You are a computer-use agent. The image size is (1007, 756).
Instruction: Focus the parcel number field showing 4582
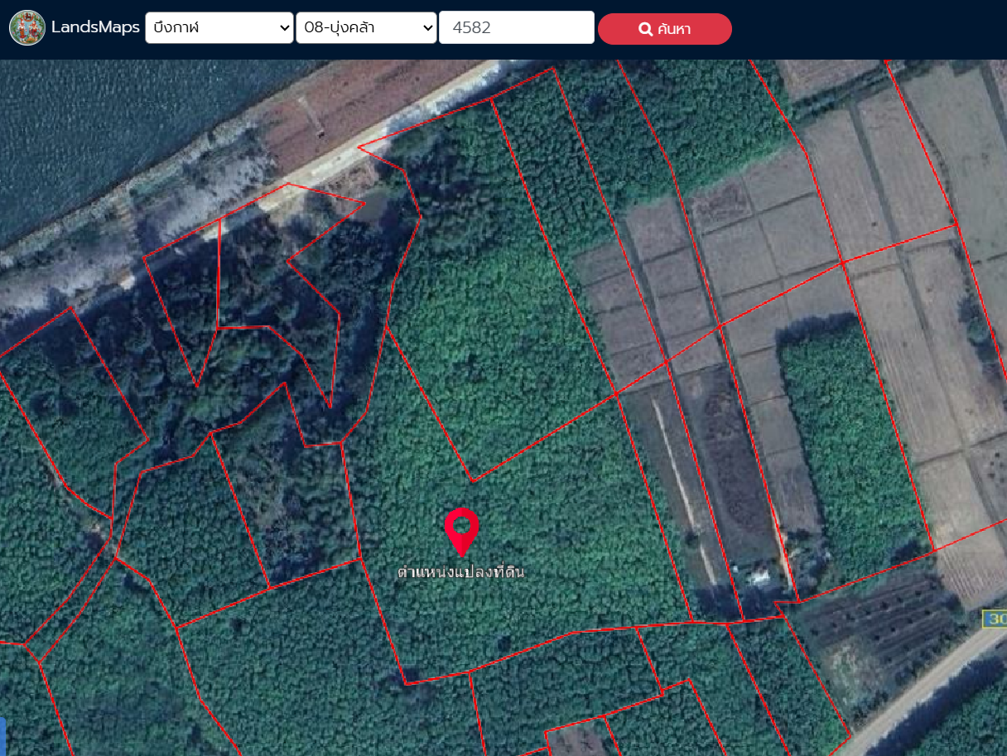click(516, 27)
